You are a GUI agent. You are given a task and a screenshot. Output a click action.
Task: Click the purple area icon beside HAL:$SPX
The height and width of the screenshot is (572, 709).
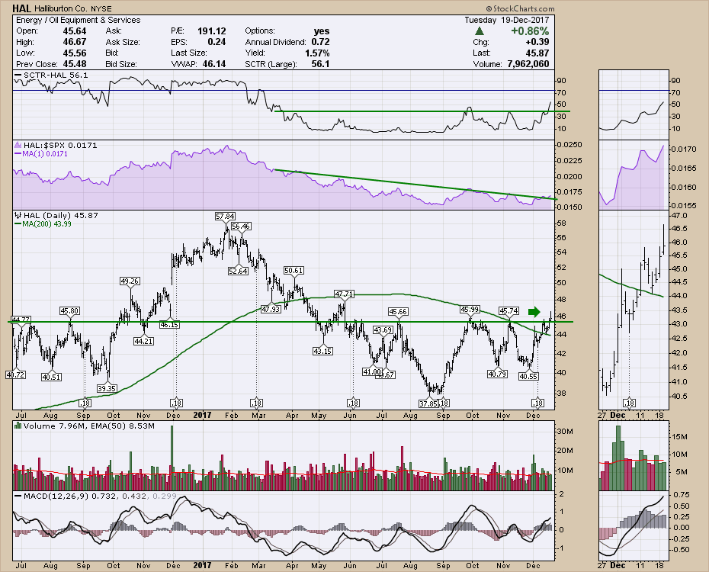click(18, 145)
